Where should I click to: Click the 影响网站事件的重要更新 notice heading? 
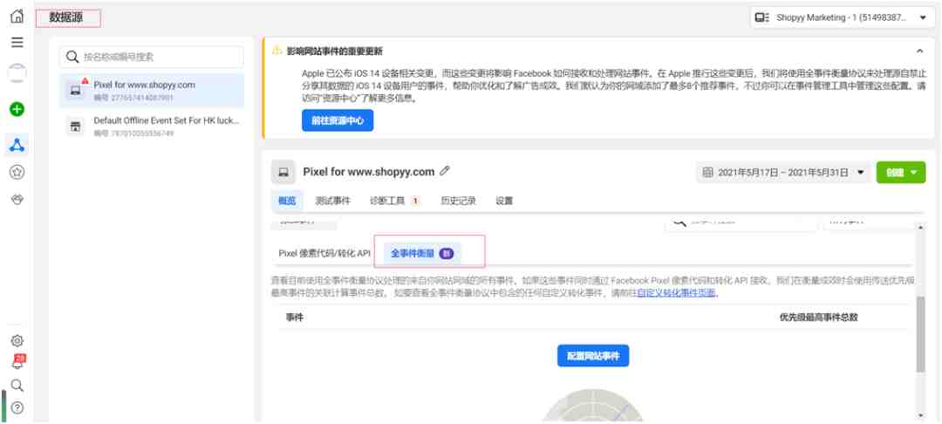point(335,51)
